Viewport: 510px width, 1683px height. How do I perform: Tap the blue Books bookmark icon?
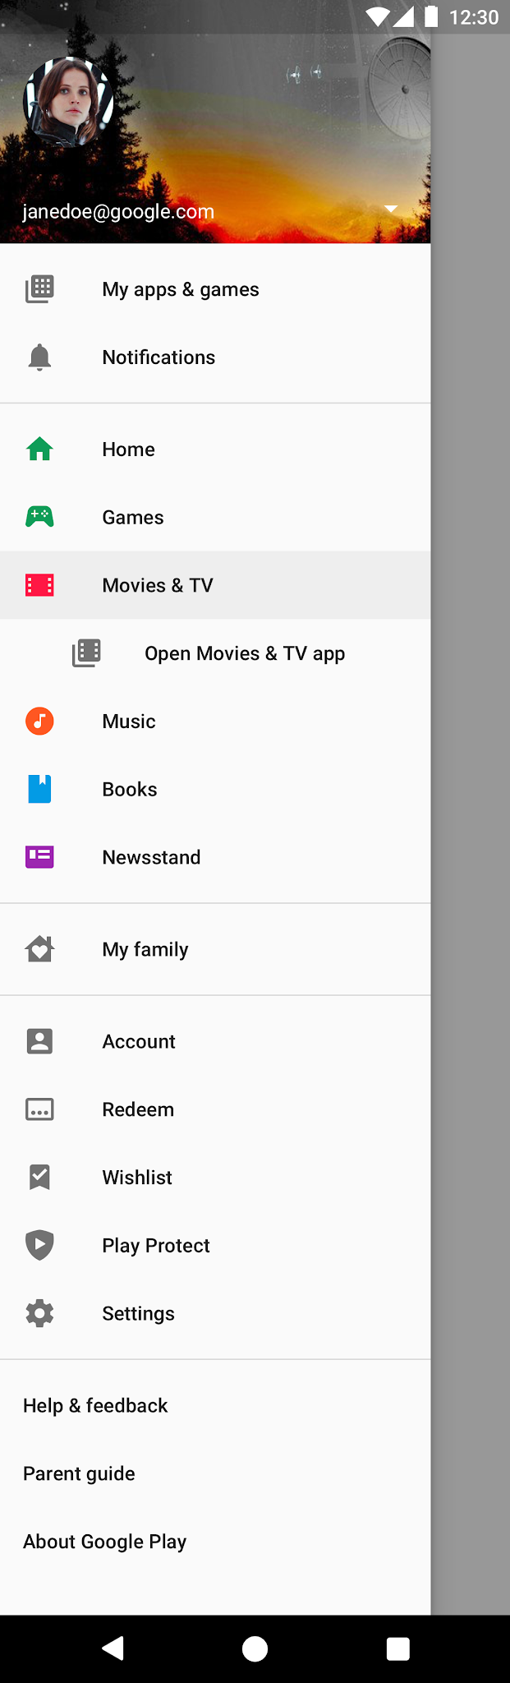tap(39, 789)
